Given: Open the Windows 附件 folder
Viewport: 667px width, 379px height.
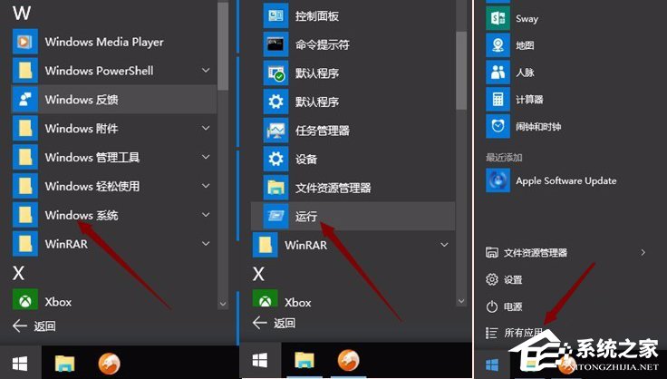Looking at the screenshot, I should (114, 128).
